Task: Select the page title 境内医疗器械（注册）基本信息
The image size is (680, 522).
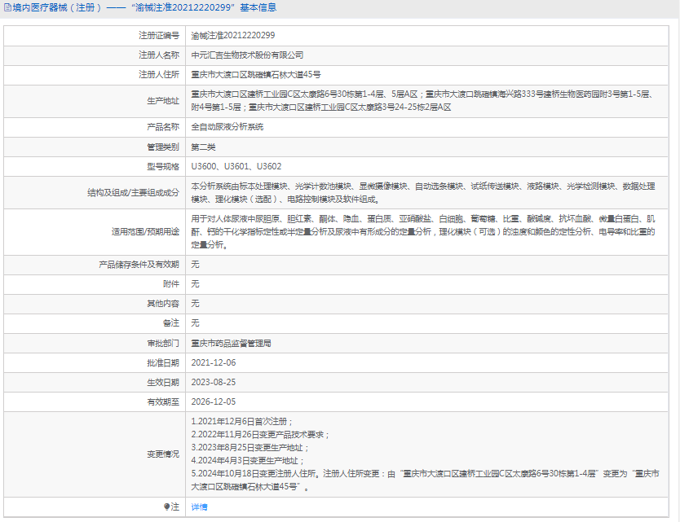Action: coord(144,7)
